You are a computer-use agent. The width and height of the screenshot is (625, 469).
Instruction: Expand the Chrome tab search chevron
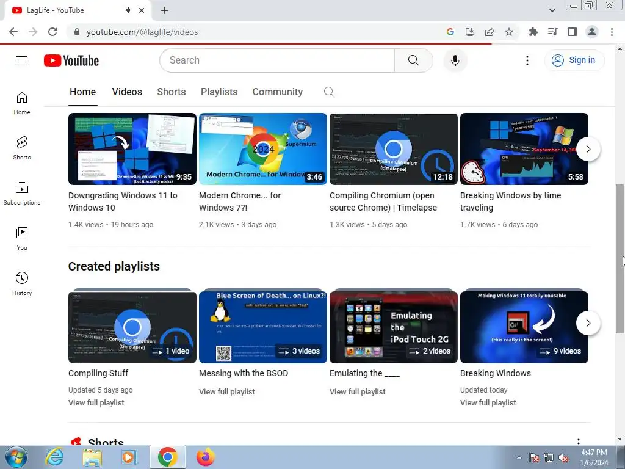[x=552, y=10]
